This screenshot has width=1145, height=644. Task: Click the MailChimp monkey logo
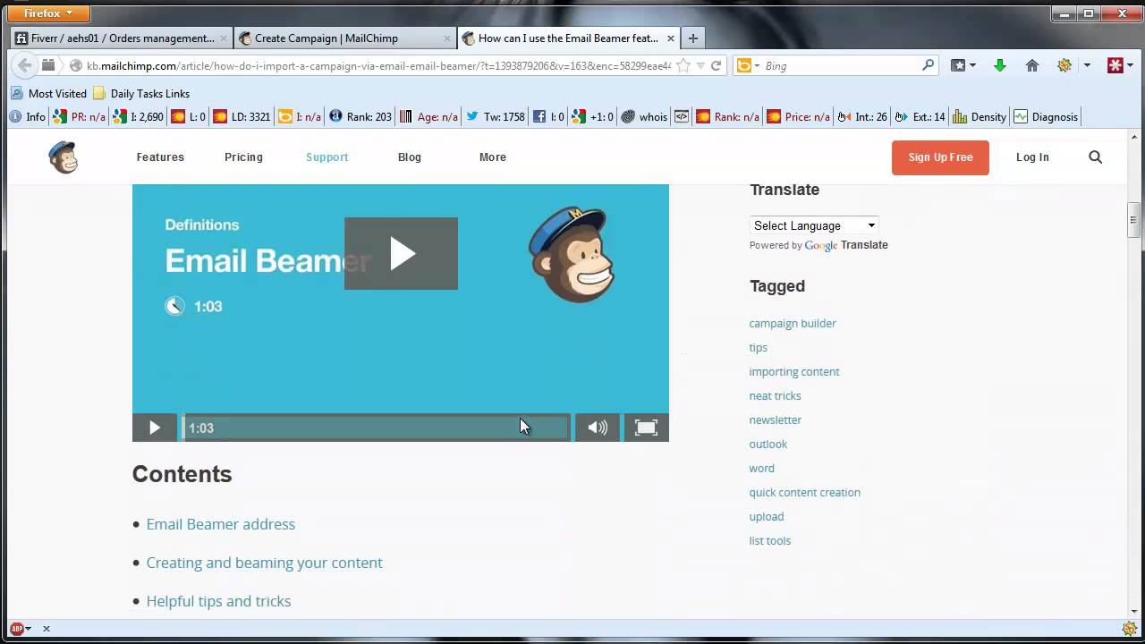coord(64,157)
